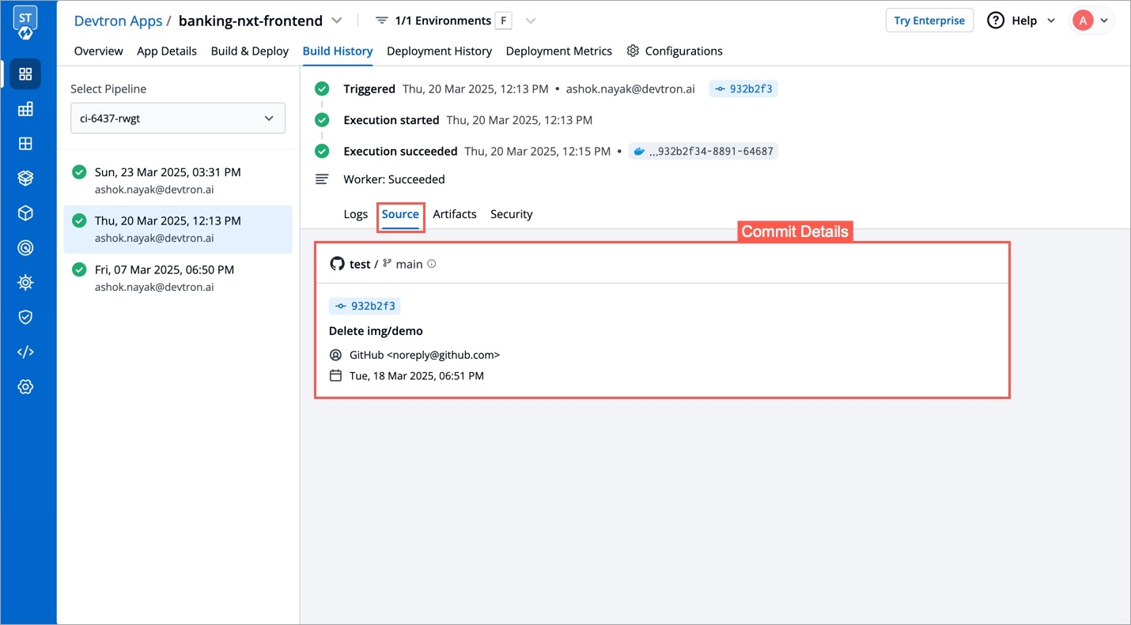Click commit hash 932b2f3 in Triggered row
The image size is (1131, 625).
tap(743, 89)
